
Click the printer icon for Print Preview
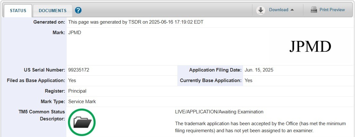click(x=314, y=10)
